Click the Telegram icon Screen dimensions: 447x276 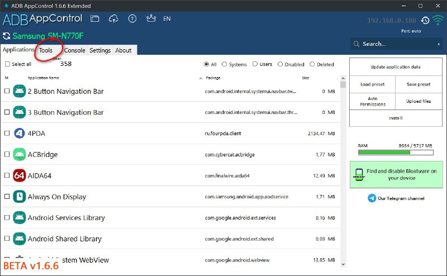372,198
